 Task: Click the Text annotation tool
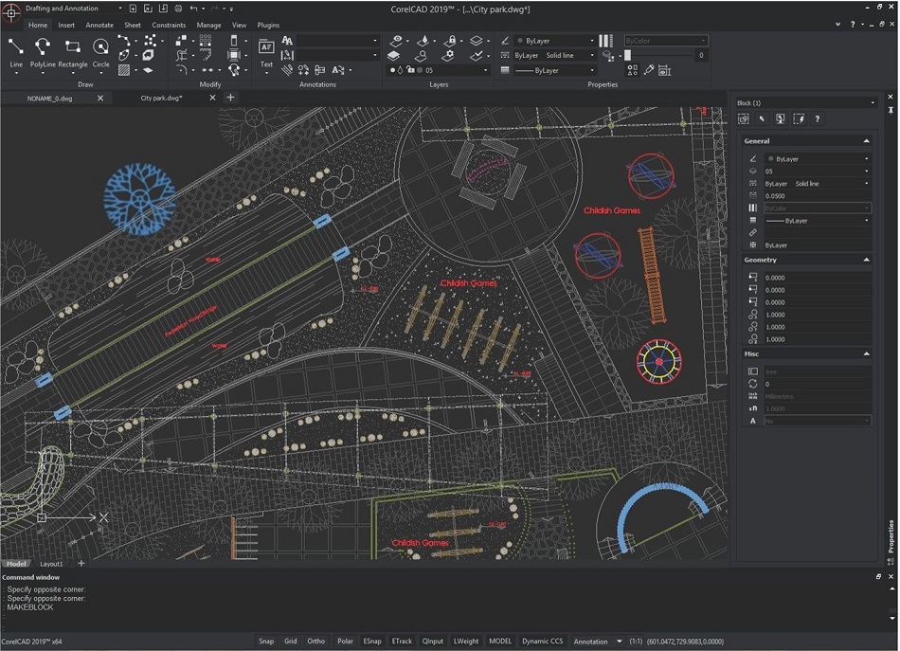pos(266,53)
